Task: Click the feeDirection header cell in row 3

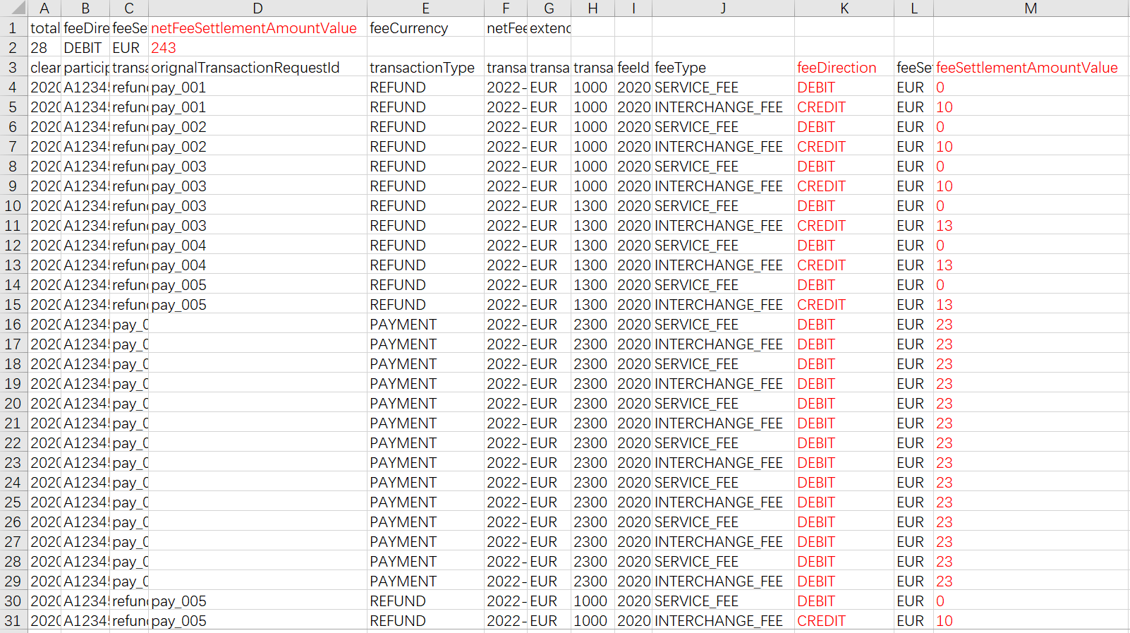Action: (837, 68)
